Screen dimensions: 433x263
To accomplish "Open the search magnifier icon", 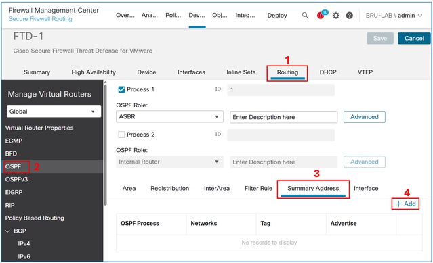I will click(x=305, y=16).
